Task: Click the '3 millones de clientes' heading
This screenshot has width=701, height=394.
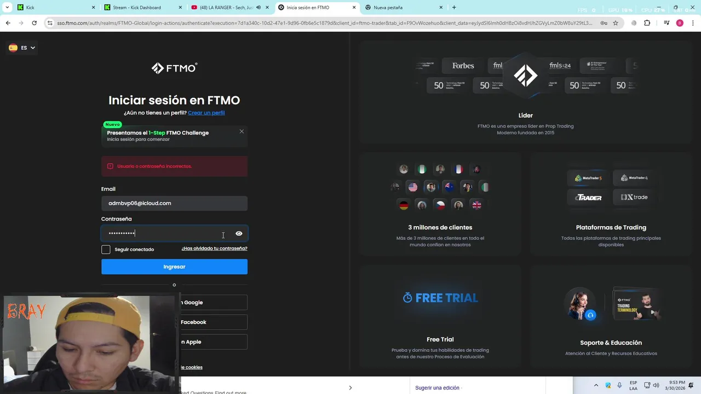Action: (440, 228)
